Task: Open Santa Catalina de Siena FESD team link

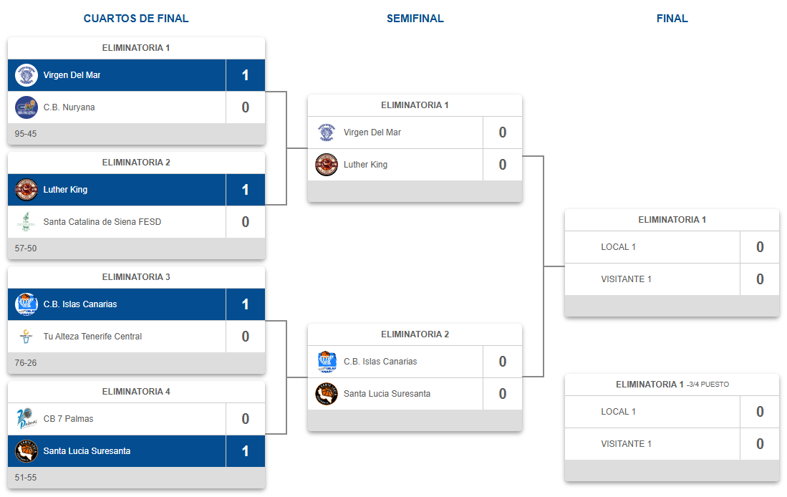Action: pos(102,222)
